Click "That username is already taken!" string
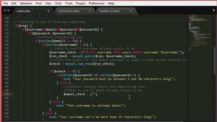 click(95, 106)
